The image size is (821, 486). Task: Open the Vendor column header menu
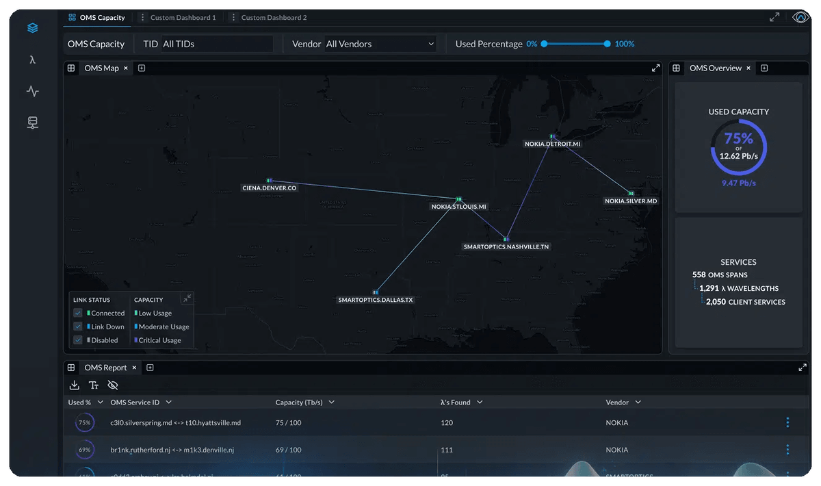coord(638,402)
